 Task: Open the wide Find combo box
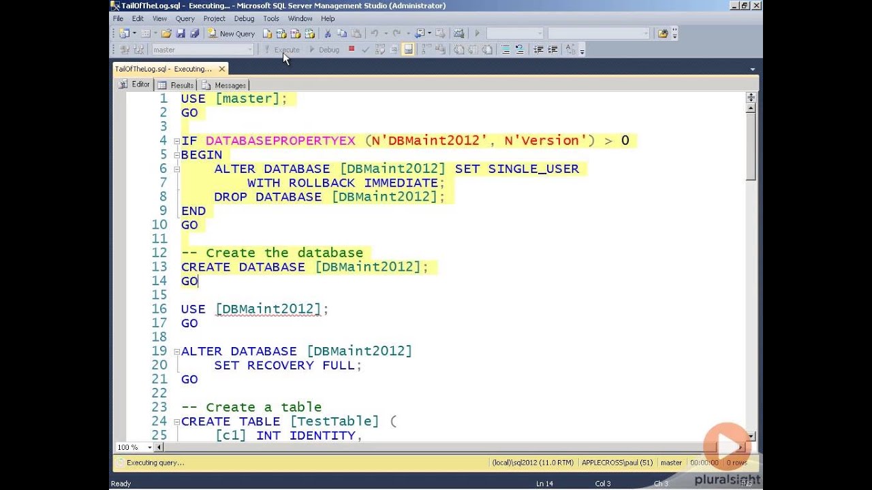click(x=599, y=33)
